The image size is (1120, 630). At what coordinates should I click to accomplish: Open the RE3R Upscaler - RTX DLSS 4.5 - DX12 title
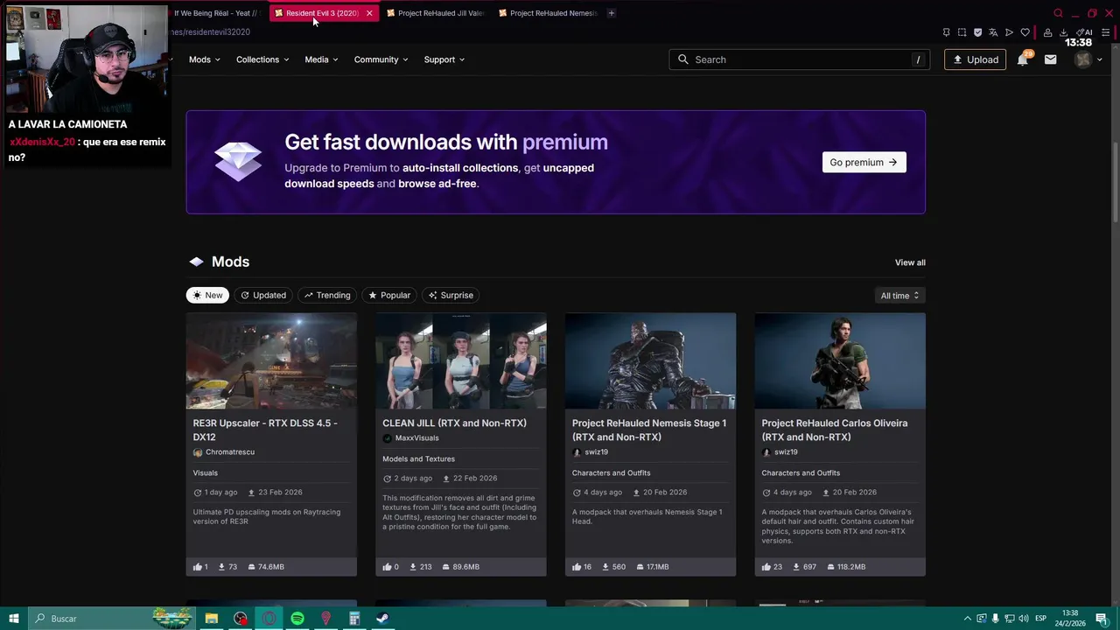[x=265, y=430]
